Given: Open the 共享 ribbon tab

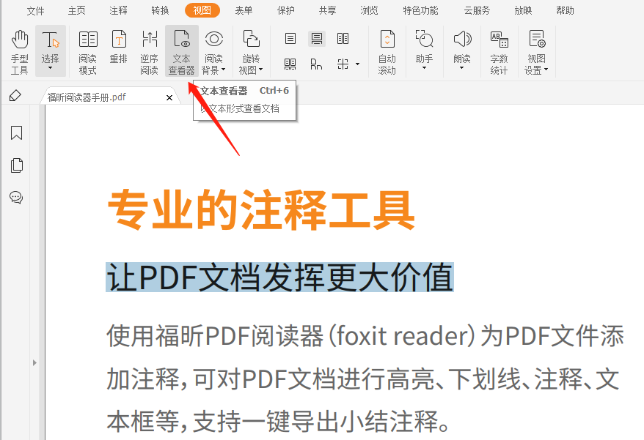Looking at the screenshot, I should [328, 11].
